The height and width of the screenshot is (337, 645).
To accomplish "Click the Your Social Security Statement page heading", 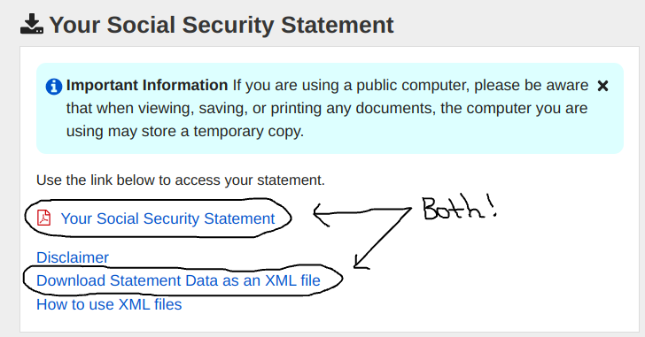I will 221,25.
